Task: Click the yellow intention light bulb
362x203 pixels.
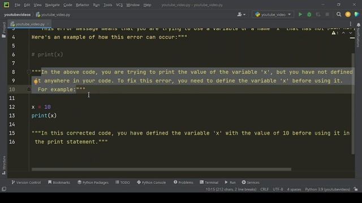Action: (36, 81)
